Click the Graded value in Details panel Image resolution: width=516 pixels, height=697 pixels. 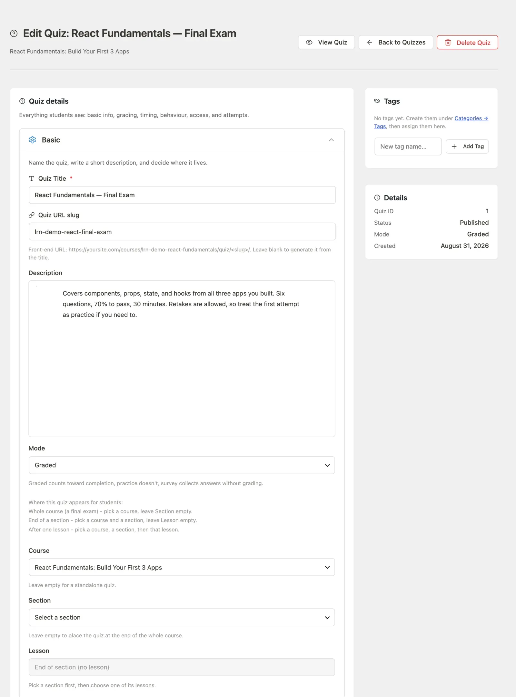(x=478, y=234)
